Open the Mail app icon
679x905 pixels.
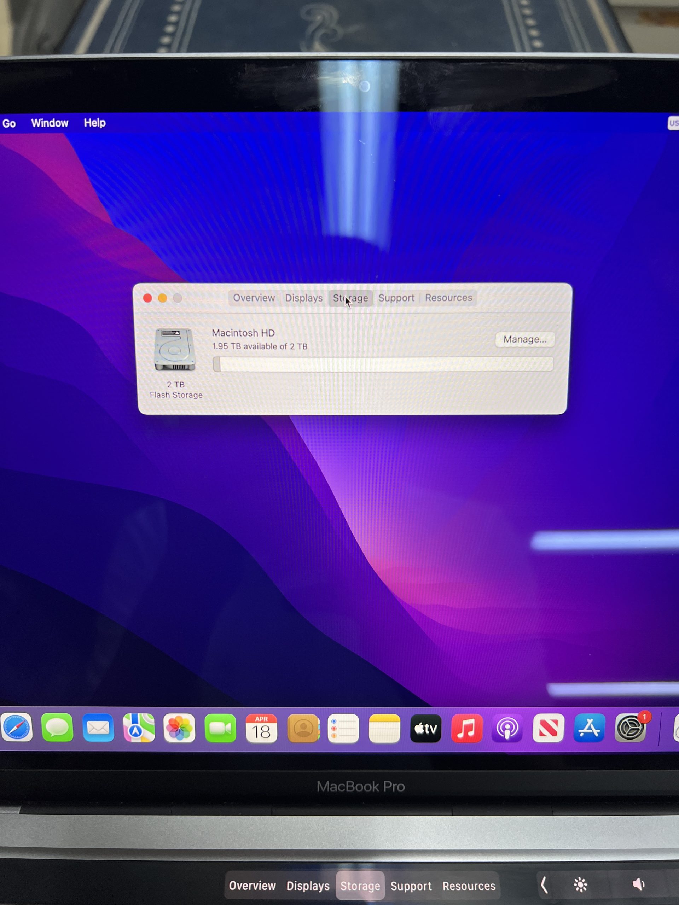coord(98,728)
